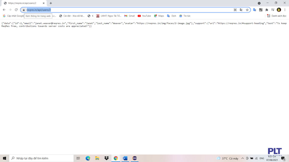Image resolution: width=289 pixels, height=162 pixels.
Task: Open the Extensions puzzle menu
Action: [267, 10]
